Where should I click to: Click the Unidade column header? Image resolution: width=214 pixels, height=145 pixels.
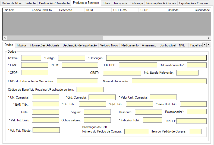(x=179, y=10)
